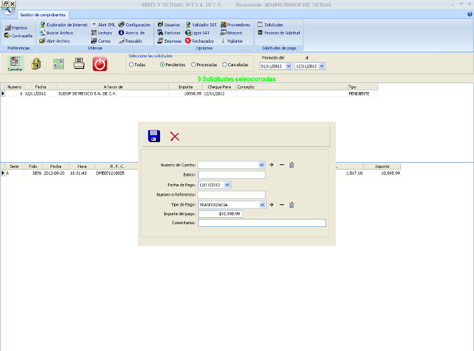
Task: Click the Cancelar toolbar button
Action: (x=15, y=64)
